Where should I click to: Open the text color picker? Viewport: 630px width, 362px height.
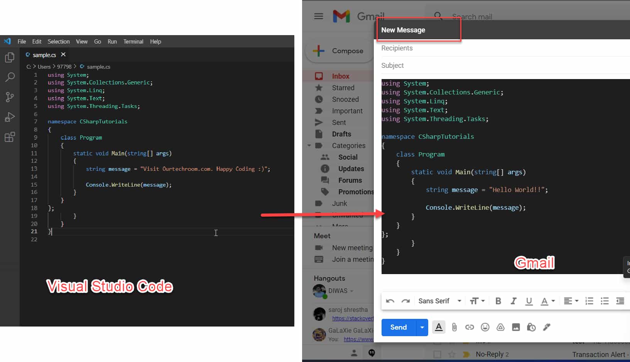click(547, 301)
